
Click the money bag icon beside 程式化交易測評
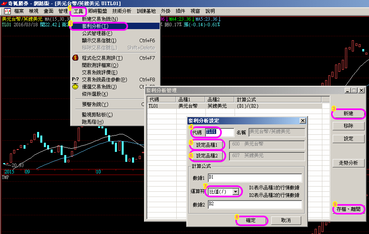[x=75, y=58]
